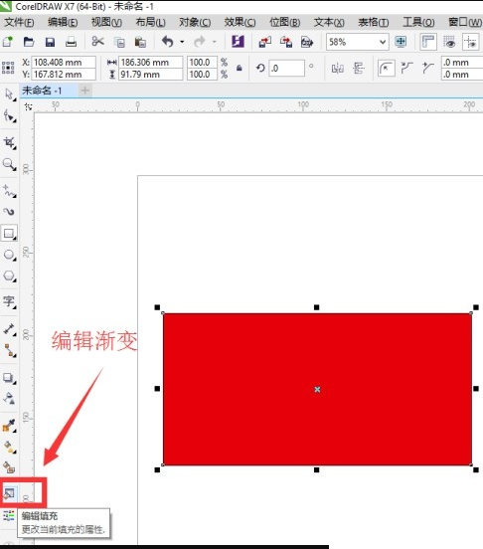Viewport: 483px width, 549px height.
Task: Open the Edit Fill (编辑填充) dialog
Action: click(x=9, y=493)
